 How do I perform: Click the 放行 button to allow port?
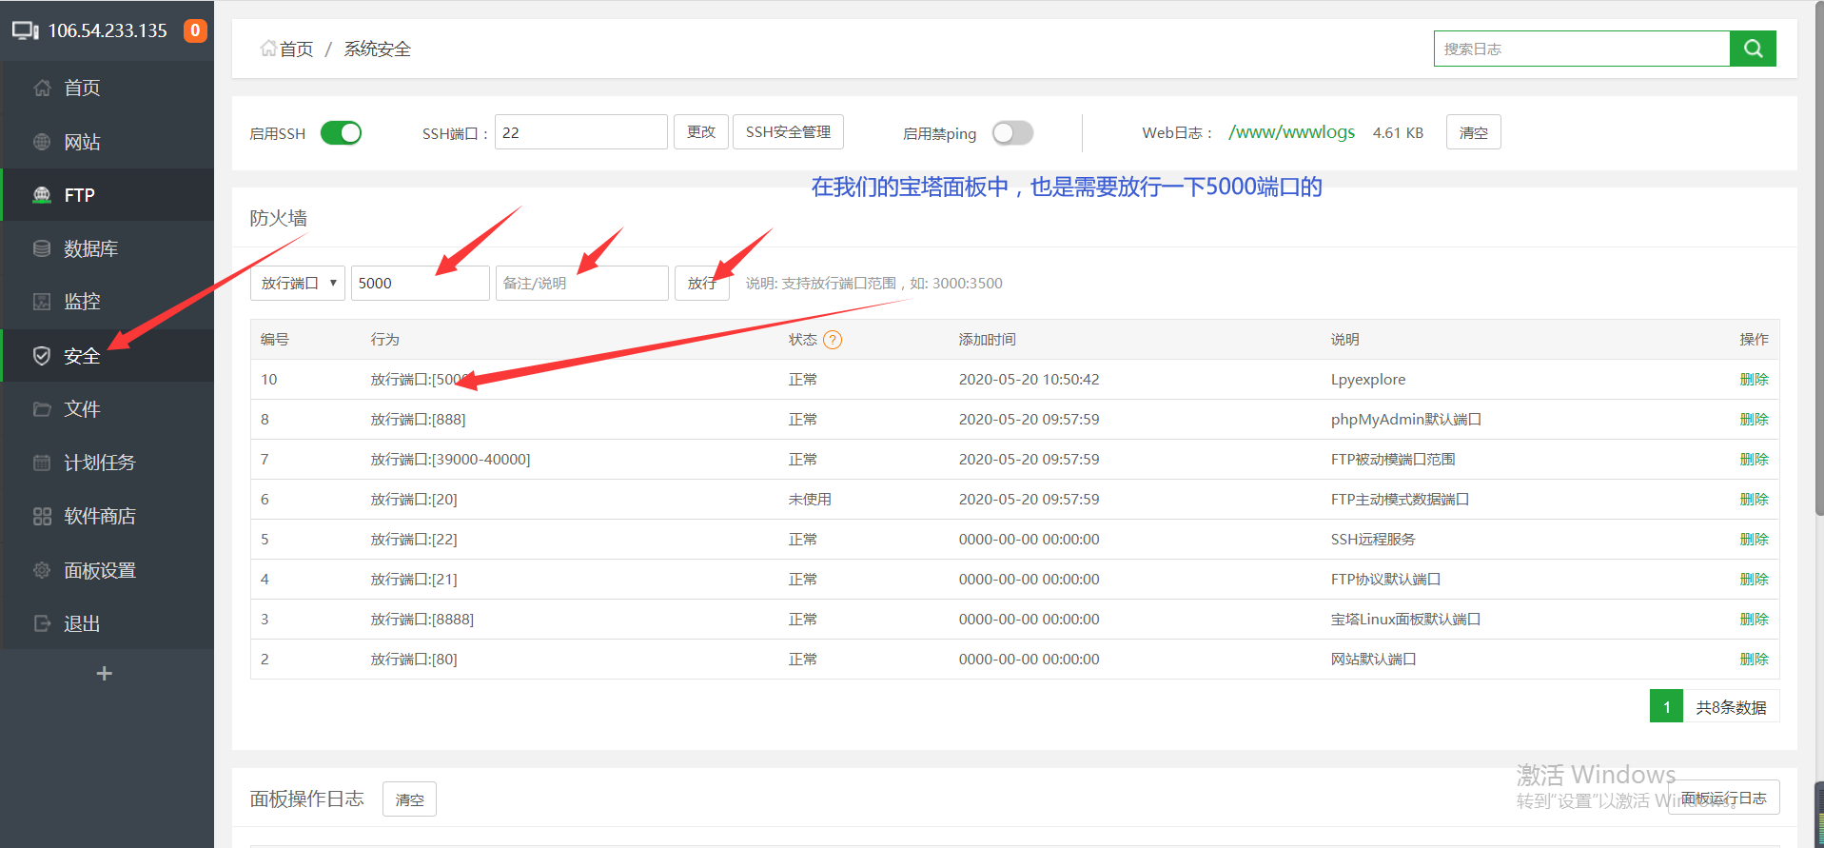(x=702, y=284)
